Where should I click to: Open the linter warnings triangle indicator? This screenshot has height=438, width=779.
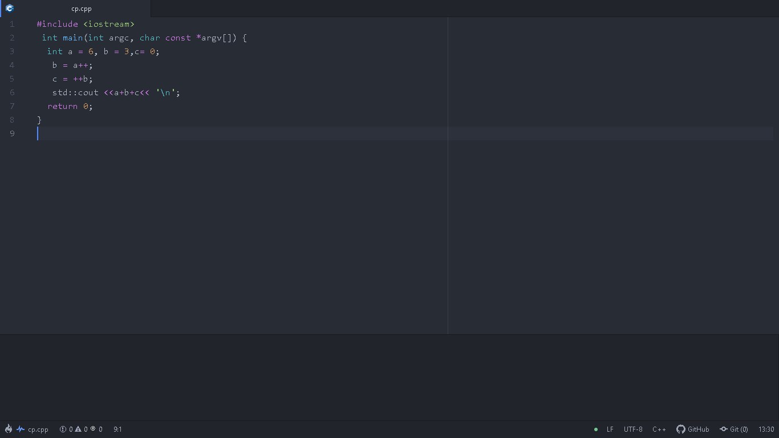tap(81, 429)
